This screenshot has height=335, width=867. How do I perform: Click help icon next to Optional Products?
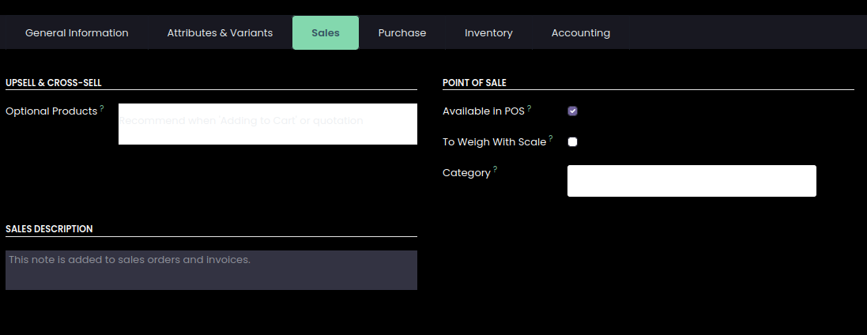click(x=102, y=108)
